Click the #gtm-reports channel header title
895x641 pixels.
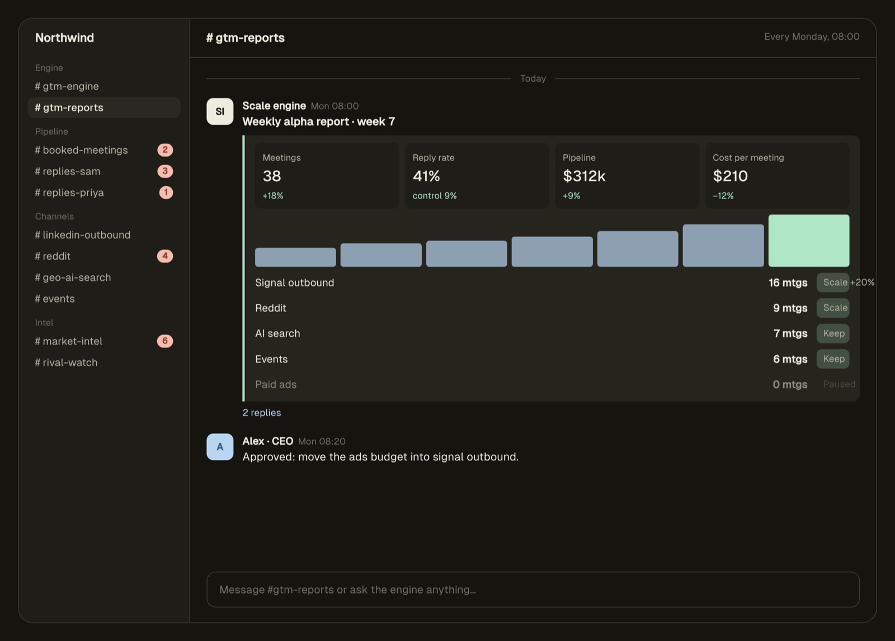246,37
